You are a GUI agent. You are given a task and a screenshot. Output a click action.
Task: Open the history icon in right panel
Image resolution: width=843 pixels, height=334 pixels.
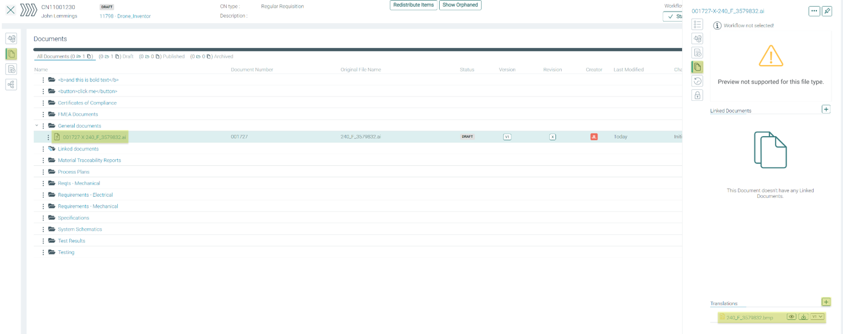tap(697, 81)
